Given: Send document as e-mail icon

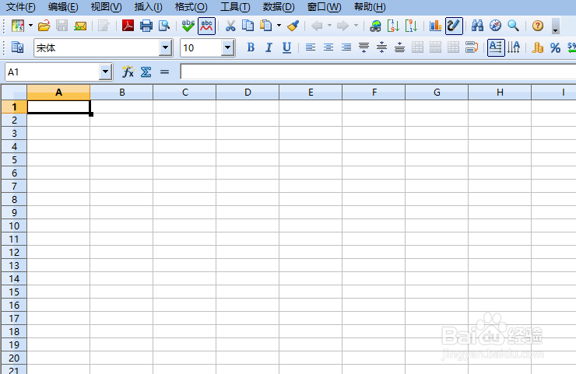Looking at the screenshot, I should [x=80, y=26].
